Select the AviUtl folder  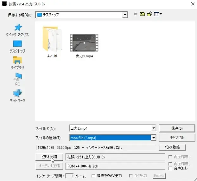click(x=52, y=42)
